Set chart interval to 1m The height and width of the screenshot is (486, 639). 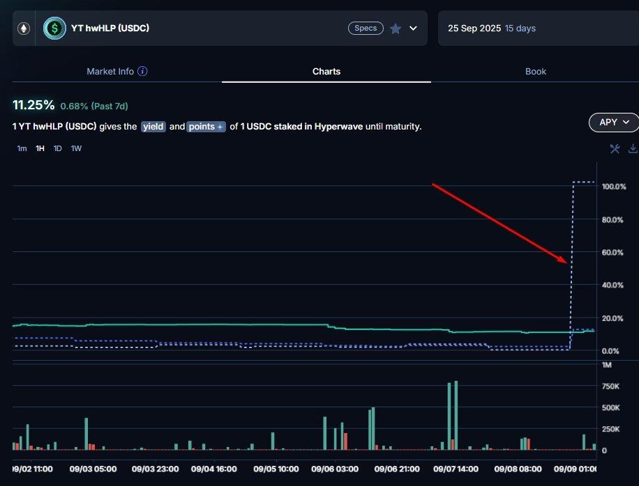tap(22, 148)
